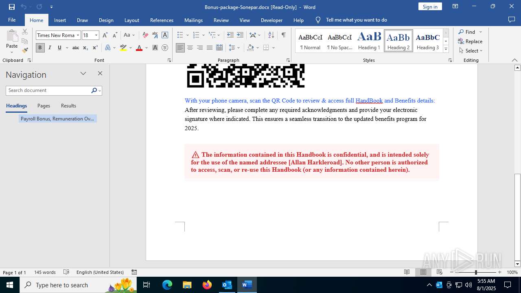
Task: Select the Payroll Bonus heading in Navigation
Action: click(57, 119)
